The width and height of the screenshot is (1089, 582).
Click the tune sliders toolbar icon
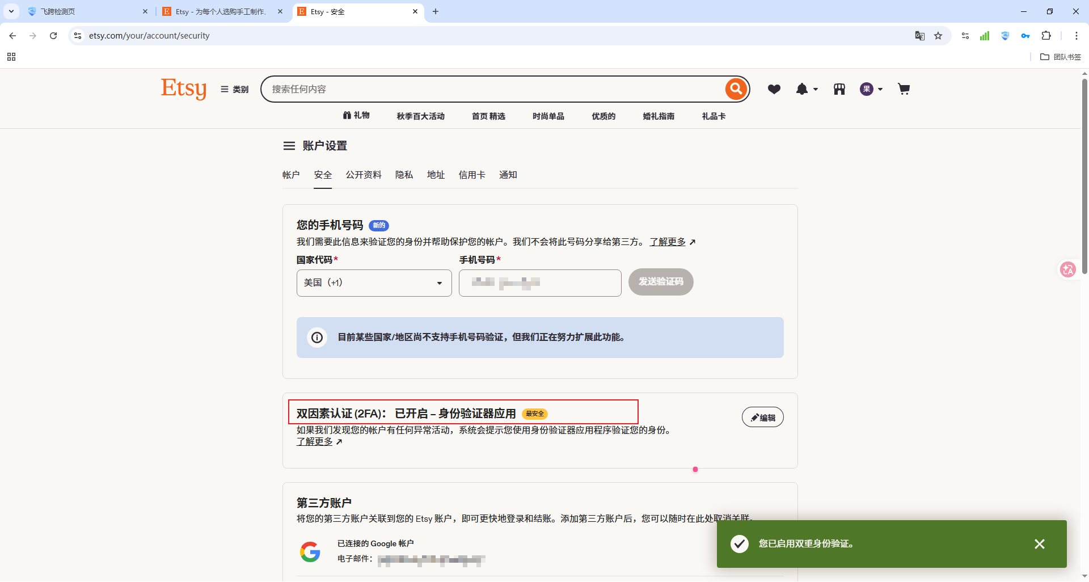pyautogui.click(x=965, y=36)
